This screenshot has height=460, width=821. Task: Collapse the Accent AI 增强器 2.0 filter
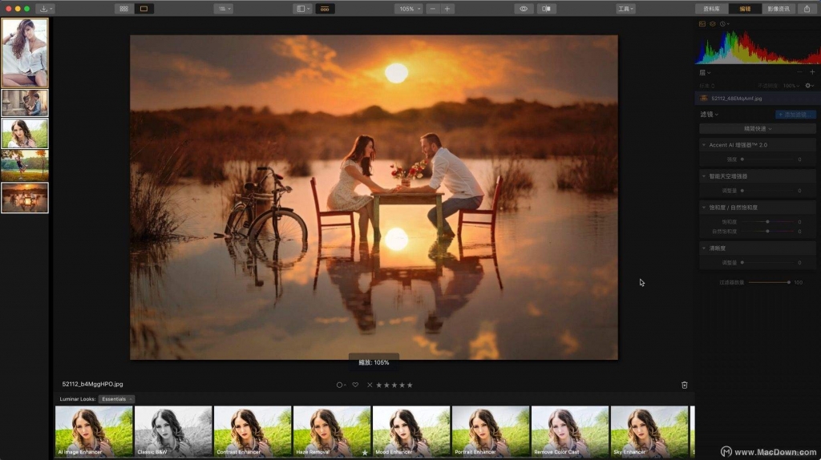coord(704,145)
